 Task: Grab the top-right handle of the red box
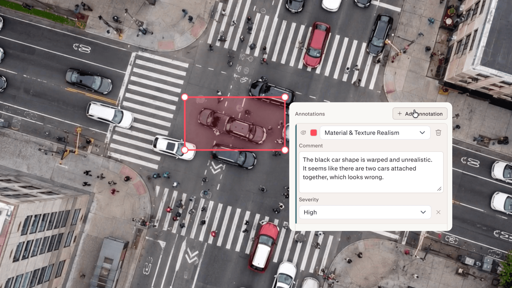285,97
